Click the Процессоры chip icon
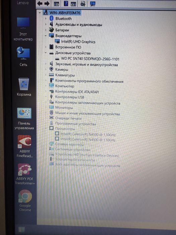This screenshot has width=176, height=235. (51, 128)
